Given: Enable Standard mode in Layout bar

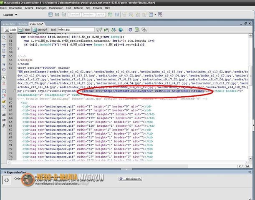Looking at the screenshot, I should pos(75,15).
